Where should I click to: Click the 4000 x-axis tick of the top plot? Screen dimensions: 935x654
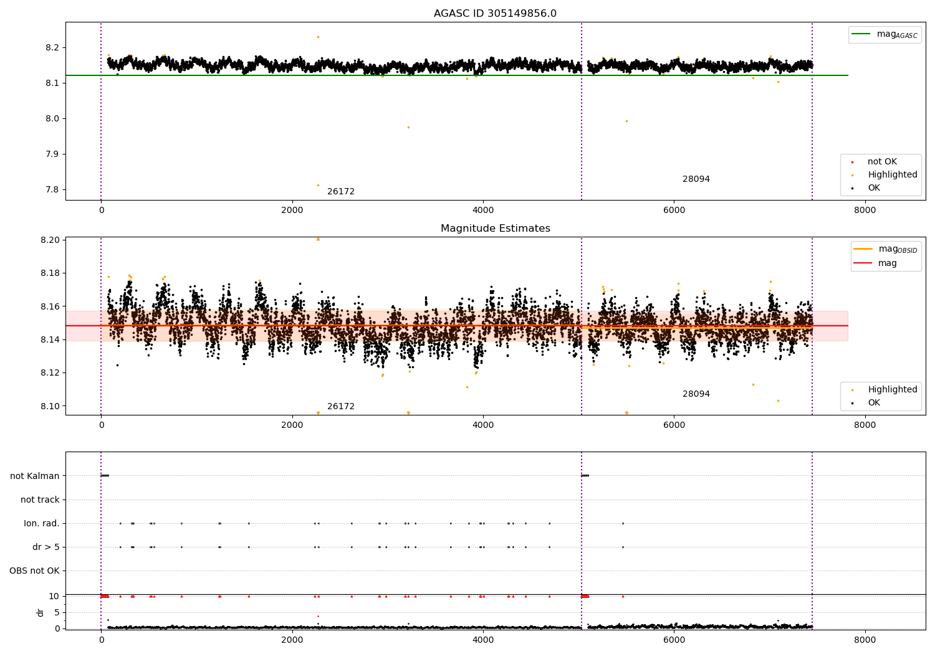coord(483,211)
